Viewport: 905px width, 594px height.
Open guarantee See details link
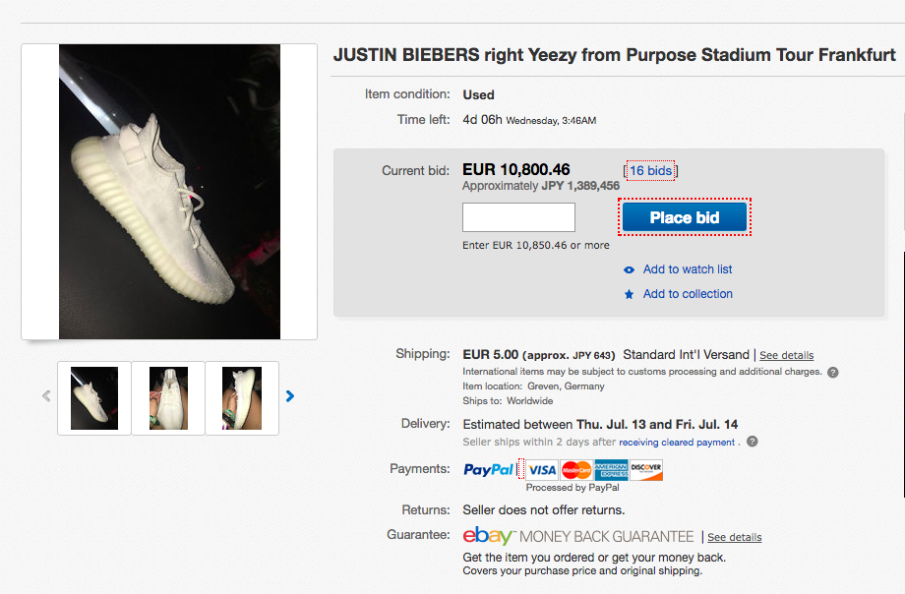[x=734, y=537]
